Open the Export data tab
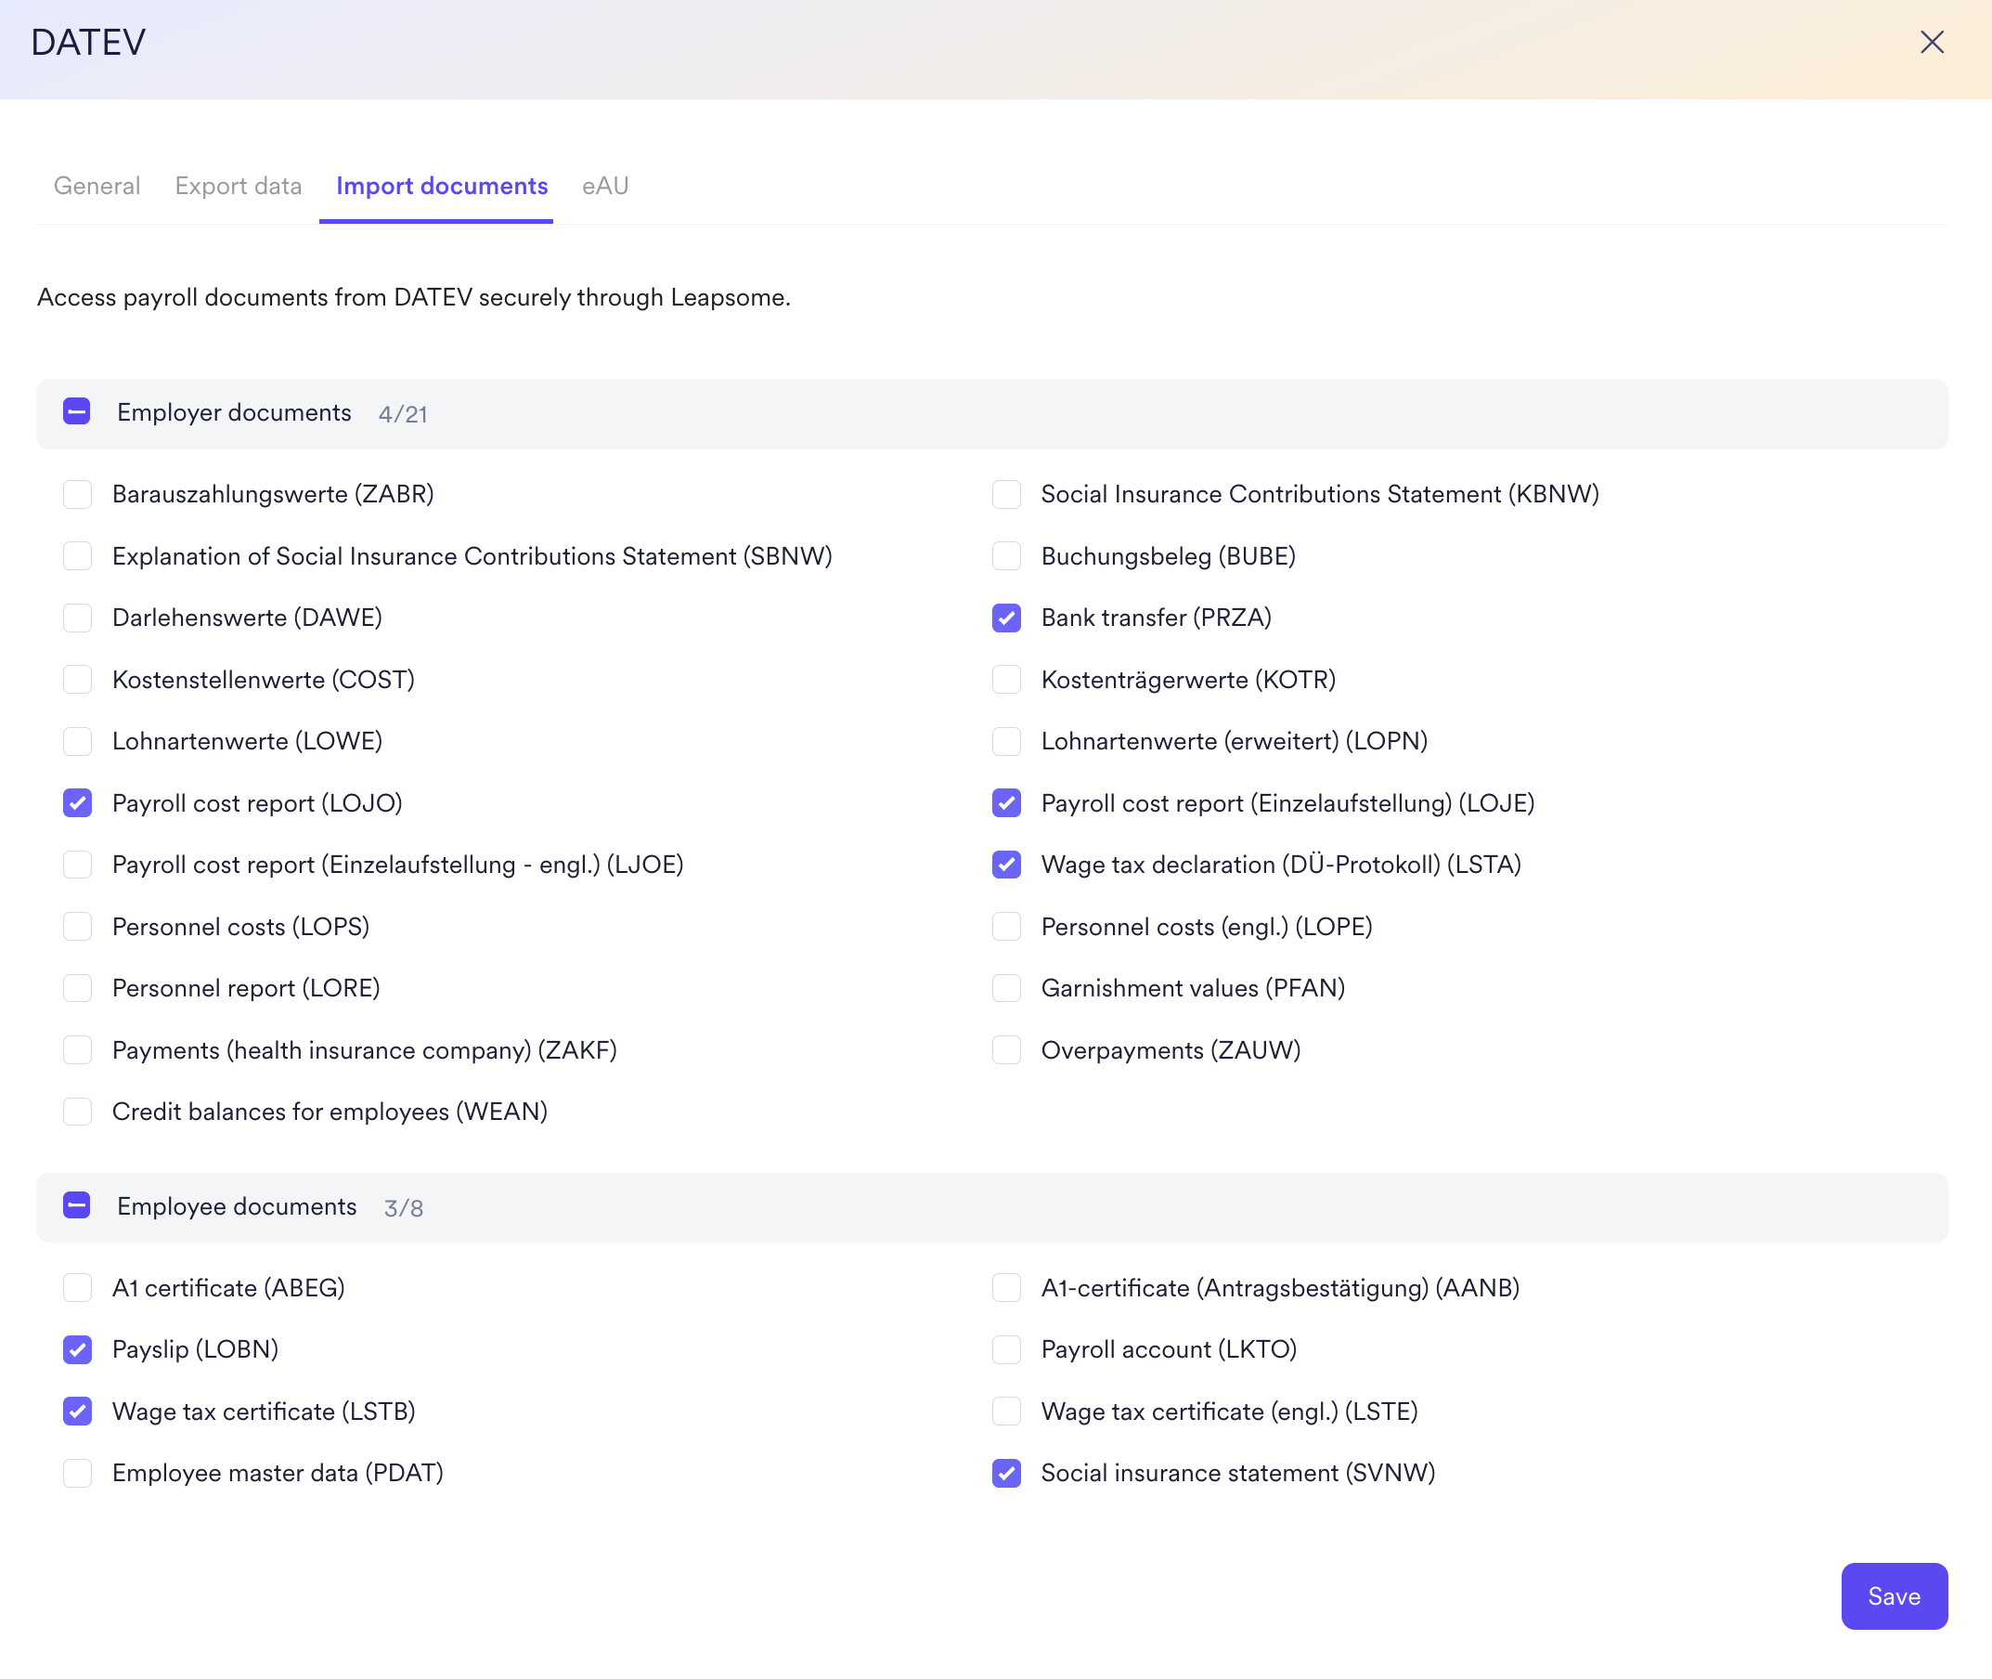Viewport: 1992px width, 1679px height. click(238, 186)
